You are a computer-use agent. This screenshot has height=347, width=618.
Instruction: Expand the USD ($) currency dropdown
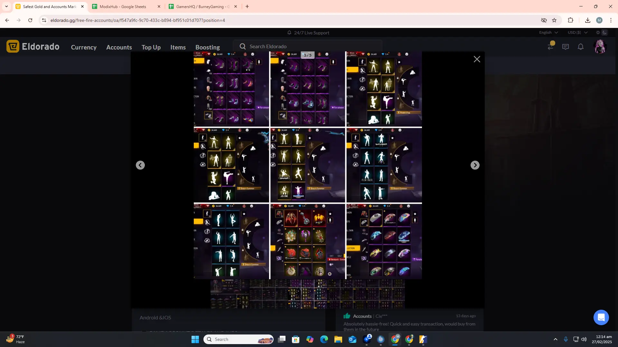pyautogui.click(x=577, y=32)
